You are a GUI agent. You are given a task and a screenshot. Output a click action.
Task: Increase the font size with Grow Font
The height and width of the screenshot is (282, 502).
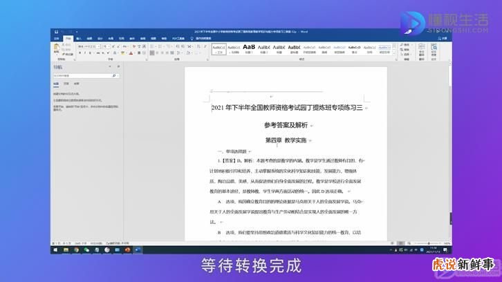tap(113, 46)
